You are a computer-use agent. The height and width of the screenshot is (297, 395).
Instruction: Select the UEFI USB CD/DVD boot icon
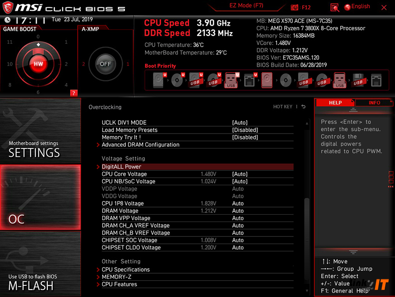pyautogui.click(x=214, y=80)
